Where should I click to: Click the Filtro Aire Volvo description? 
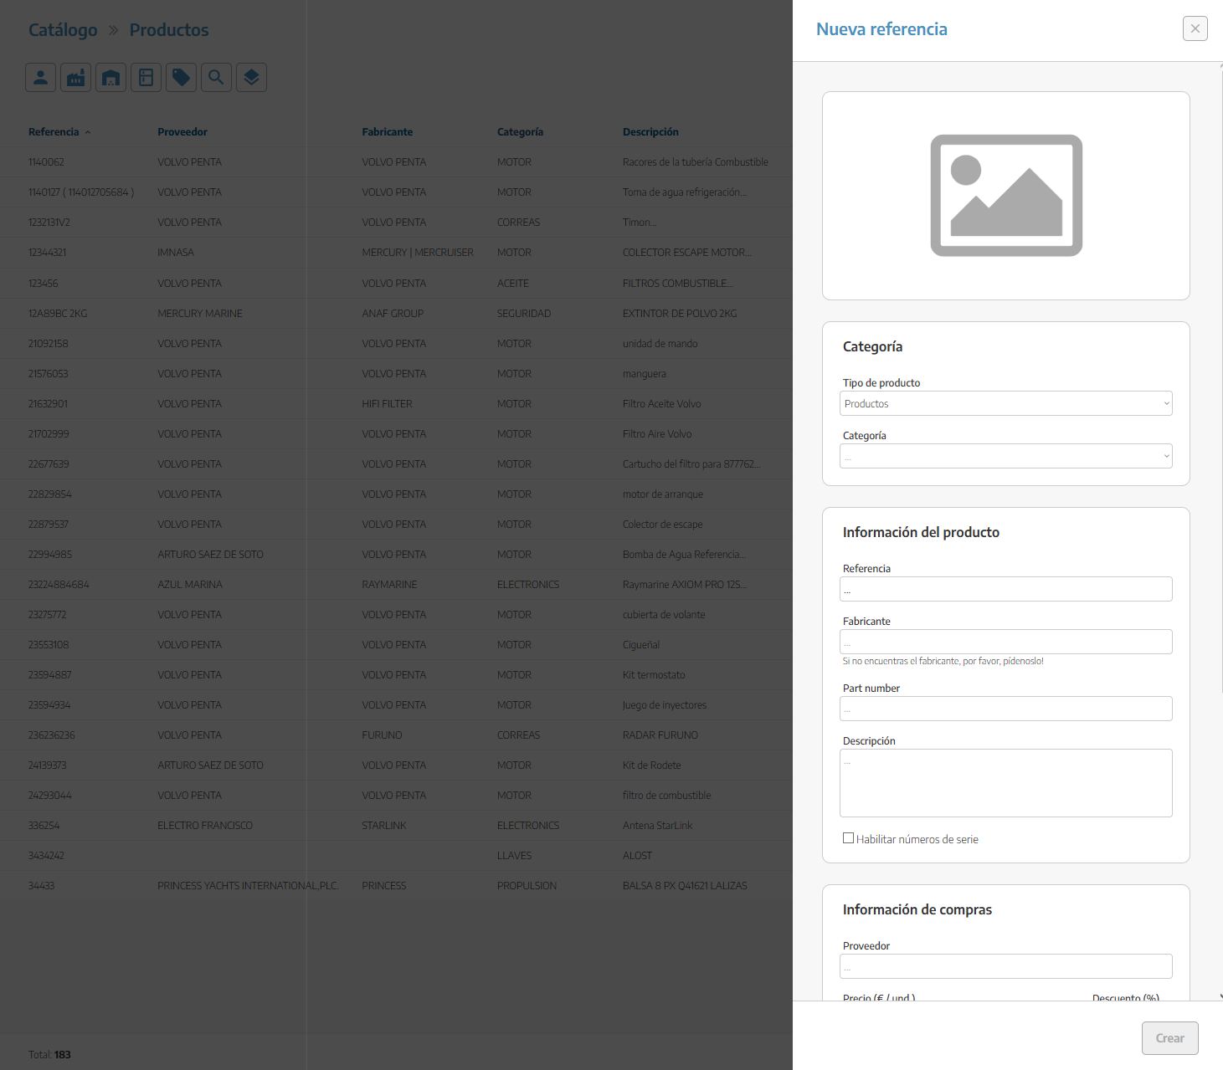[657, 434]
